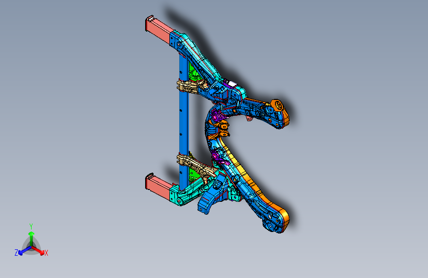
Task: Click the green Y axis of the triad
Action: coord(32,239)
